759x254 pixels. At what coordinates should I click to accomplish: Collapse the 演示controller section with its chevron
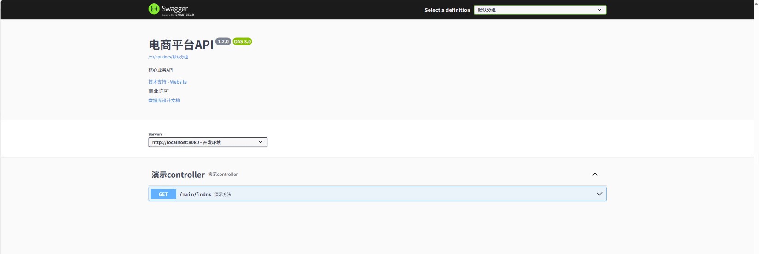tap(595, 175)
